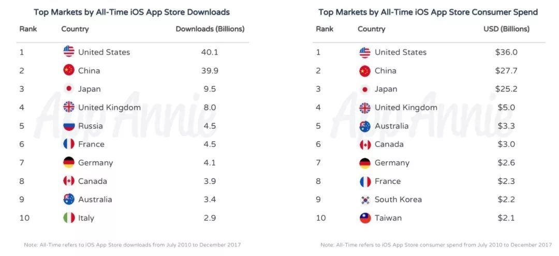Screen dimensions: 559x256
Task: Click the Downloads (Billions) column header
Action: 210,29
